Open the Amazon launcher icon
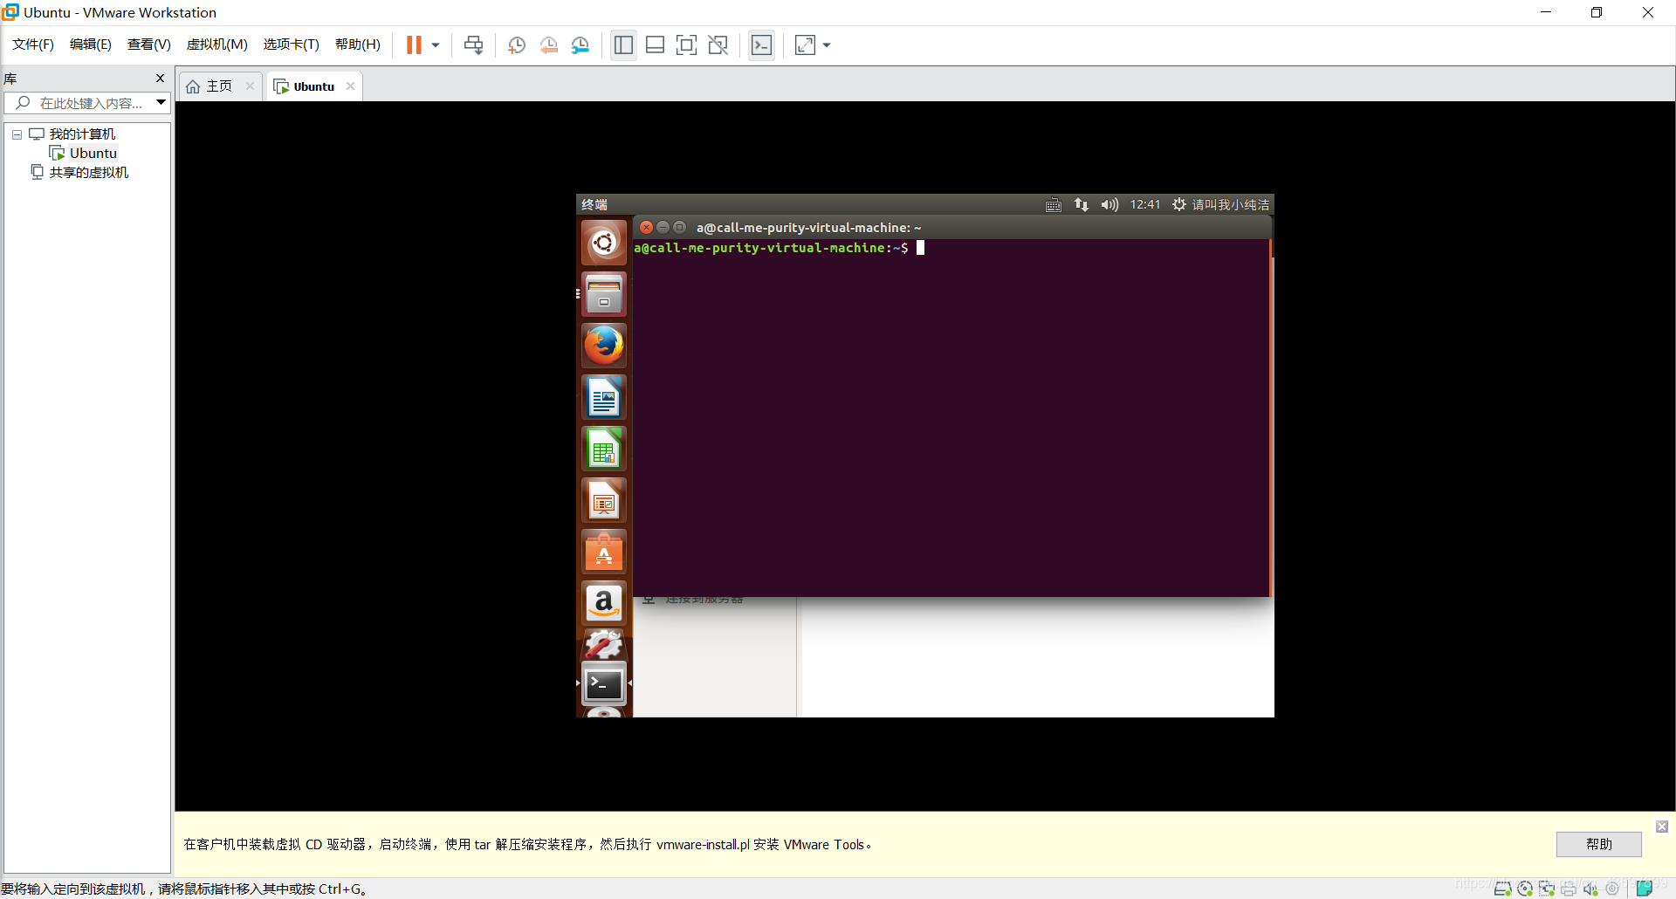This screenshot has width=1676, height=899. [604, 603]
